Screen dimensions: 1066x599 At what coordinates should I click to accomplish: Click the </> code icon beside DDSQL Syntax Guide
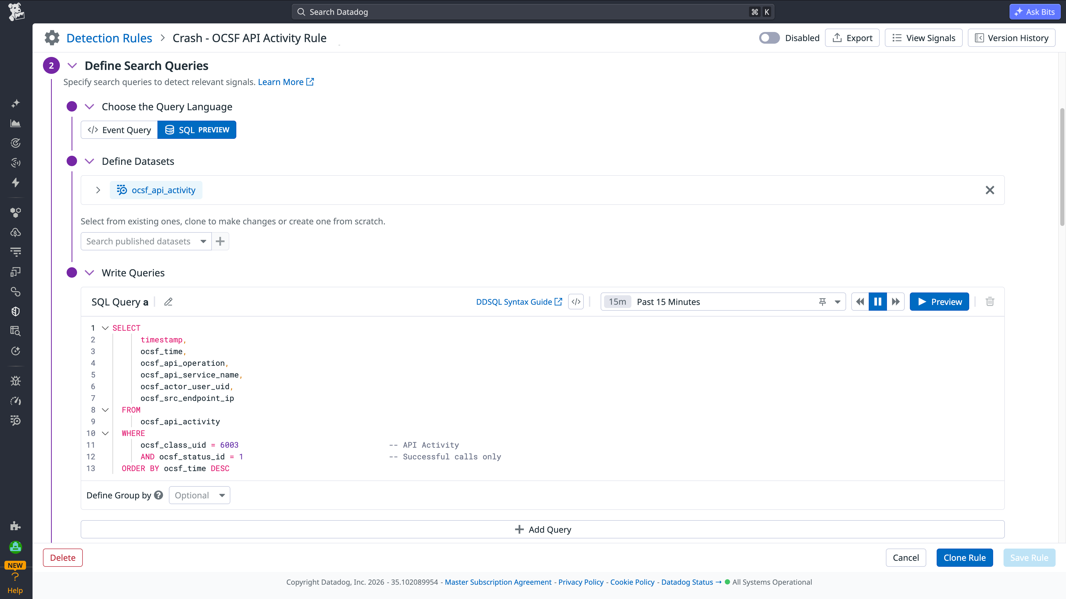[x=576, y=302]
